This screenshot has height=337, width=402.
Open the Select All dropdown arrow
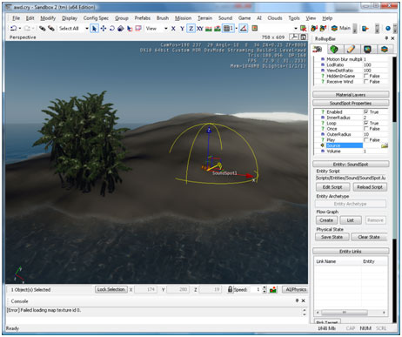pyautogui.click(x=87, y=29)
